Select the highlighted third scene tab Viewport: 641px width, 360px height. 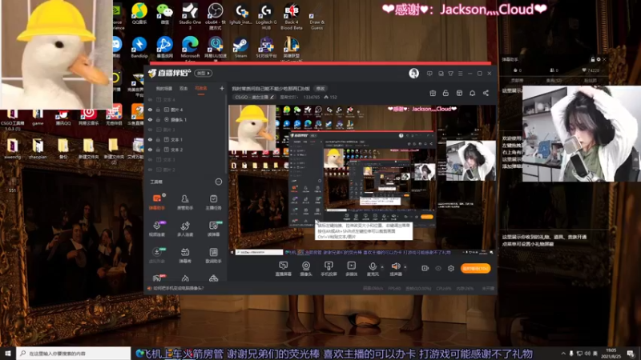201,88
